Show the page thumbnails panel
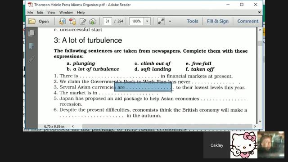288x162 pixels. (31, 33)
